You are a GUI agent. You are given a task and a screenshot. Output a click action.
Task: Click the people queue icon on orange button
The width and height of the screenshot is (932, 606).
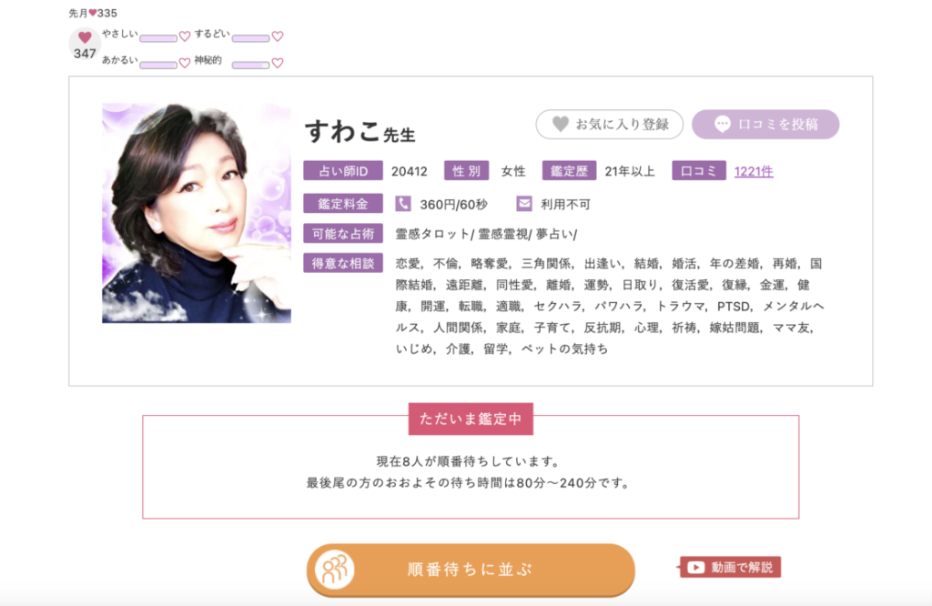(x=335, y=570)
